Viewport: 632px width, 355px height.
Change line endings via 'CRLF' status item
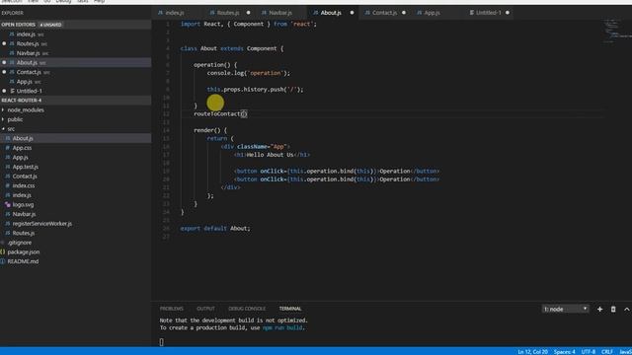607,352
